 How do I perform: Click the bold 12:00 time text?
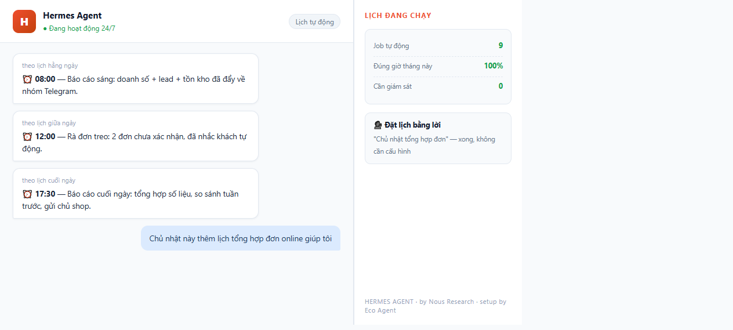pos(45,136)
